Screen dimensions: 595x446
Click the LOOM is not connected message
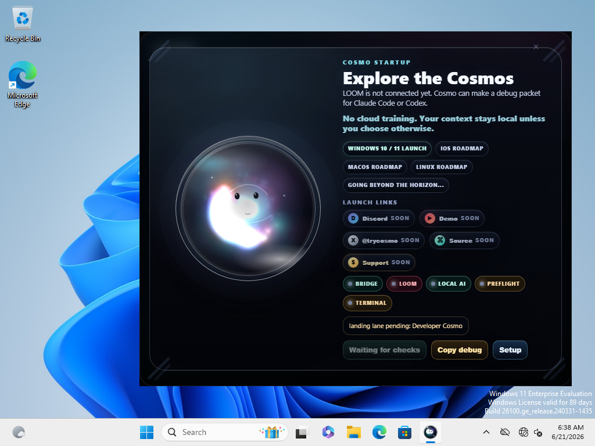[442, 98]
